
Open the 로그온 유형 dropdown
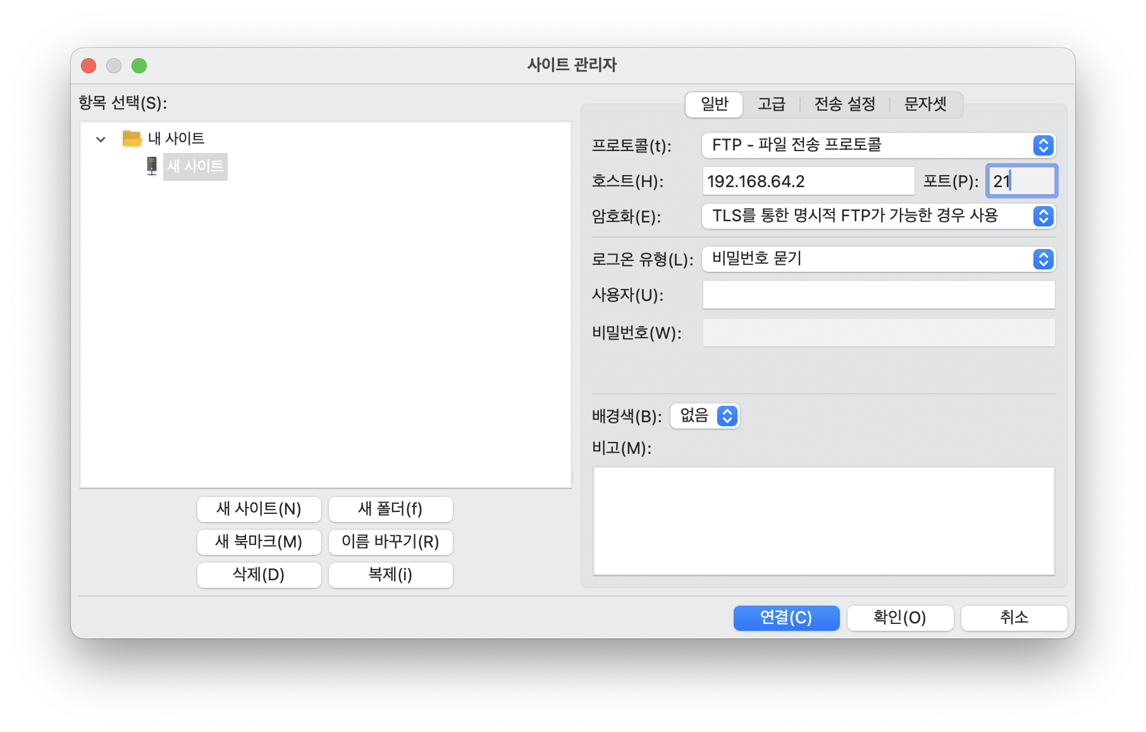point(878,259)
